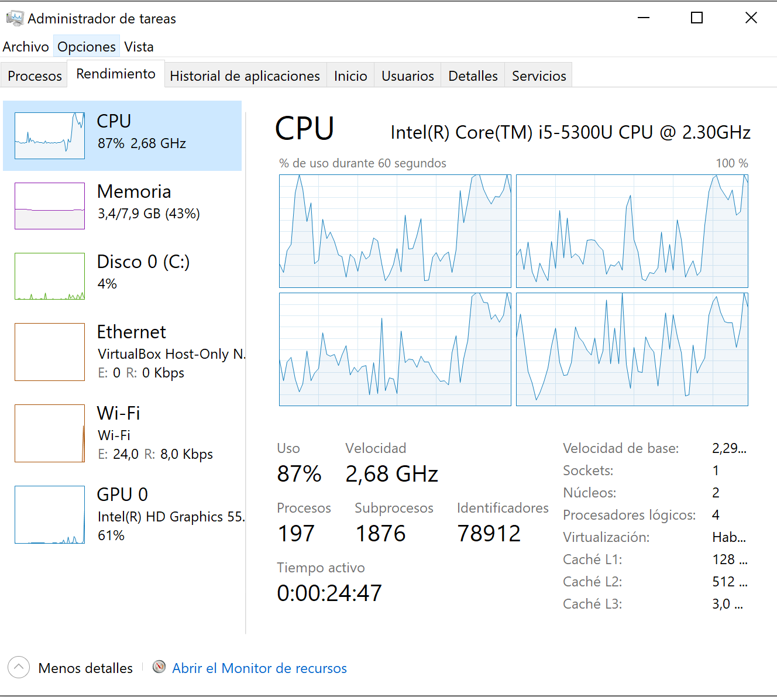Screen dimensions: 777x697
Task: Click the CPU mini graph thumbnail in sidebar
Action: click(50, 136)
